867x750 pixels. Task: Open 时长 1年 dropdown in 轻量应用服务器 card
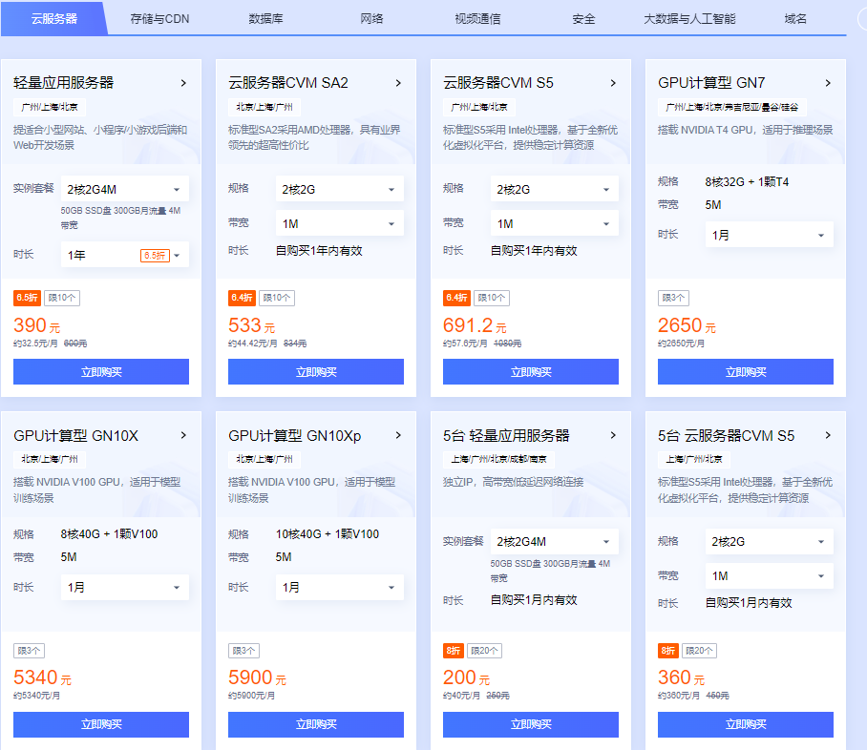[124, 255]
